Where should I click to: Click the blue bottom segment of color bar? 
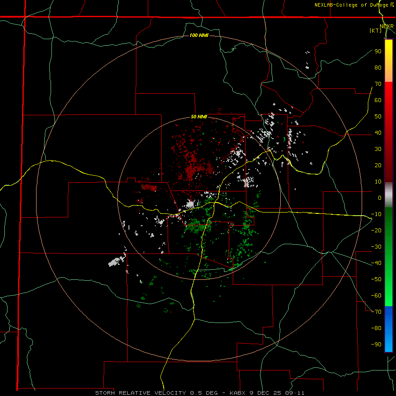click(389, 329)
